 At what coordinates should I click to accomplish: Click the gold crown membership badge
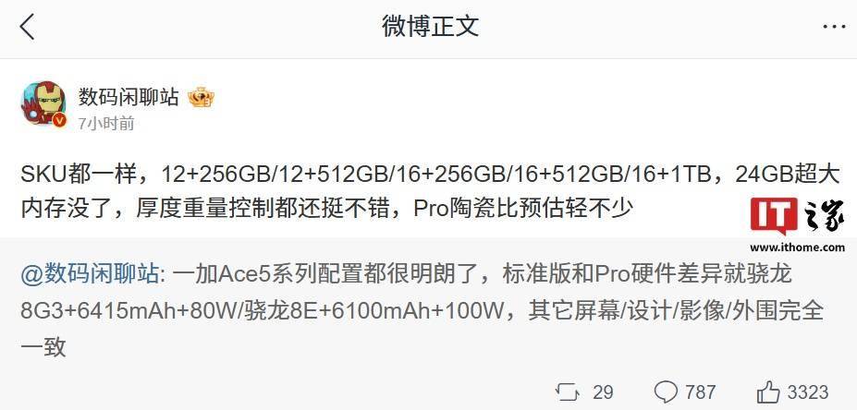pos(201,98)
